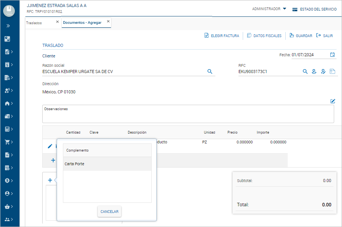Close the Documentos - Agregar tab
The height and width of the screenshot is (227, 342).
coord(108,21)
